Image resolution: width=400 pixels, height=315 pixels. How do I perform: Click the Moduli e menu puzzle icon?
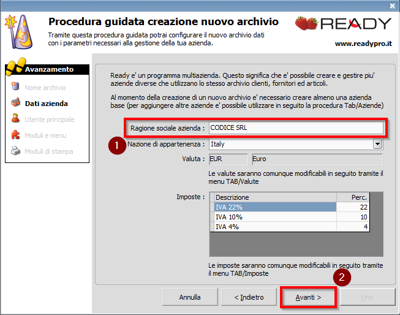pos(15,135)
